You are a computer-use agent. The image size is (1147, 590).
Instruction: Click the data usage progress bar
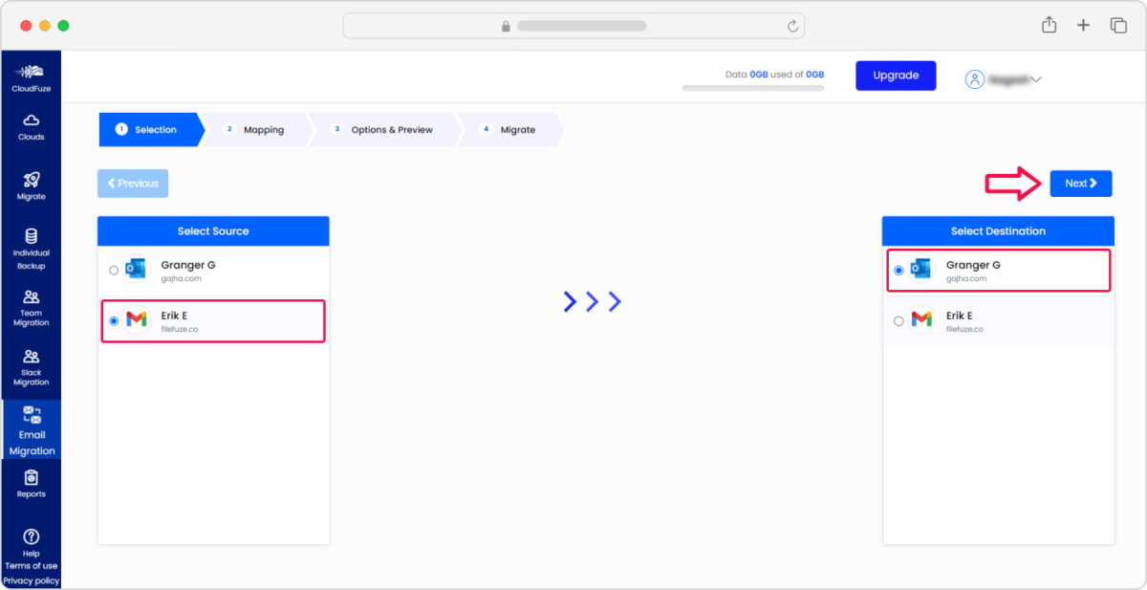pyautogui.click(x=753, y=88)
